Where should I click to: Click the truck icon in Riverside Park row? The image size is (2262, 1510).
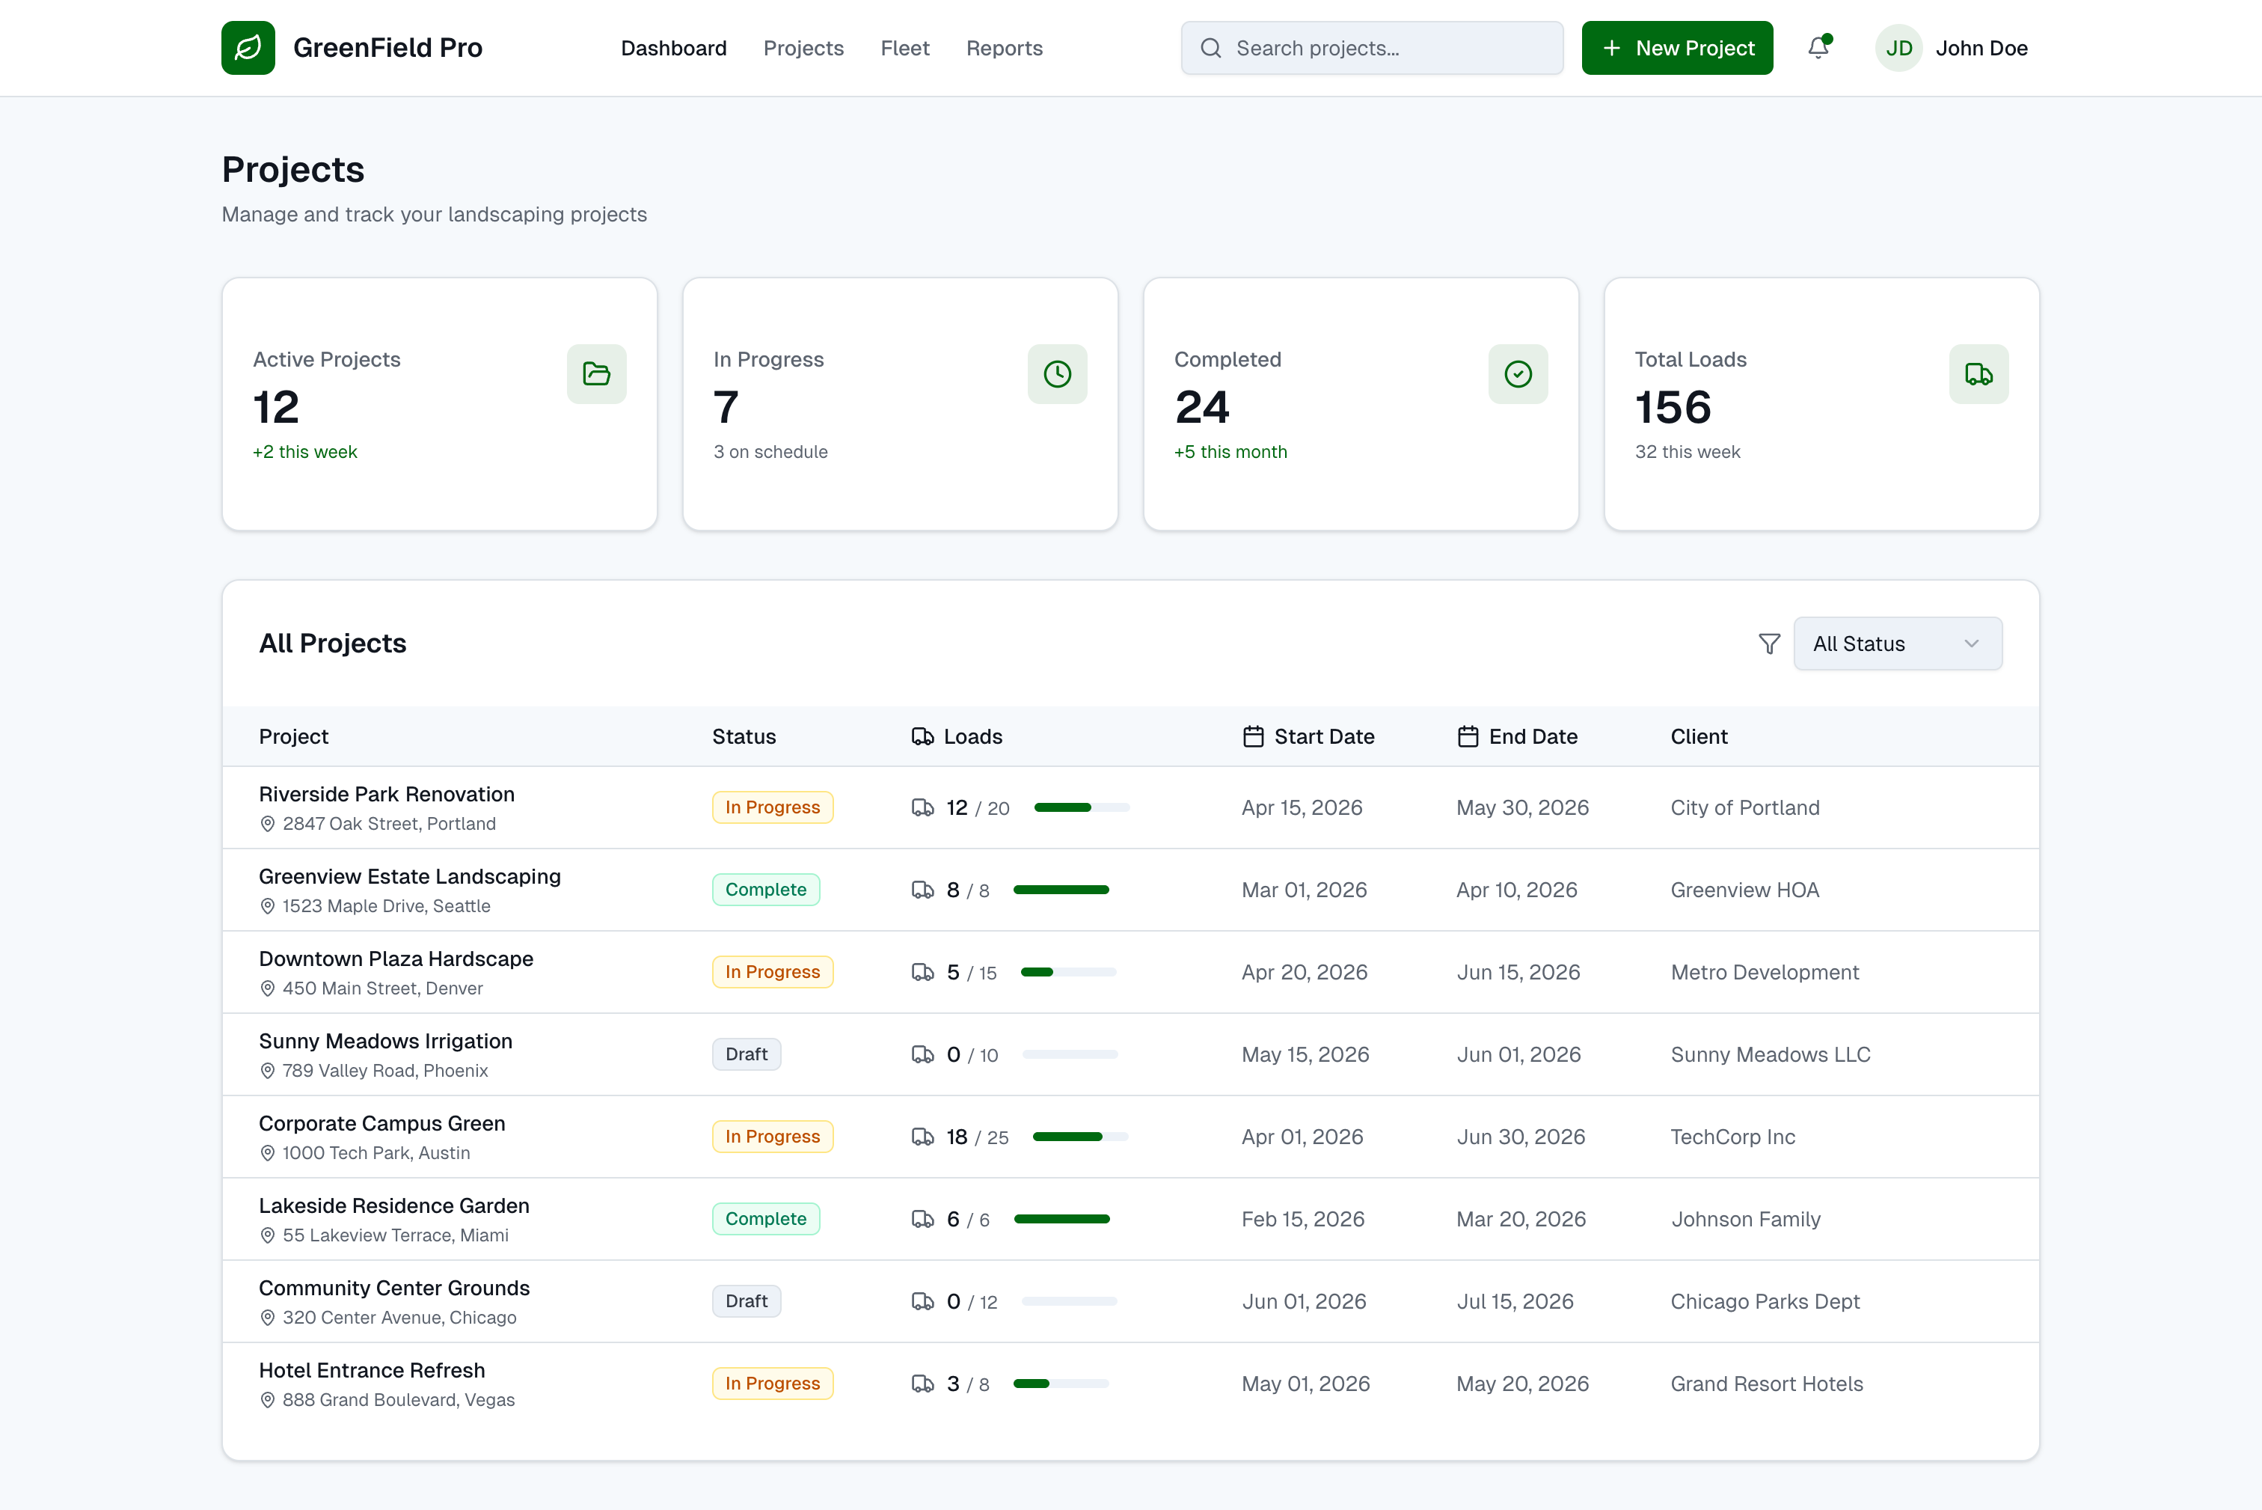922,807
